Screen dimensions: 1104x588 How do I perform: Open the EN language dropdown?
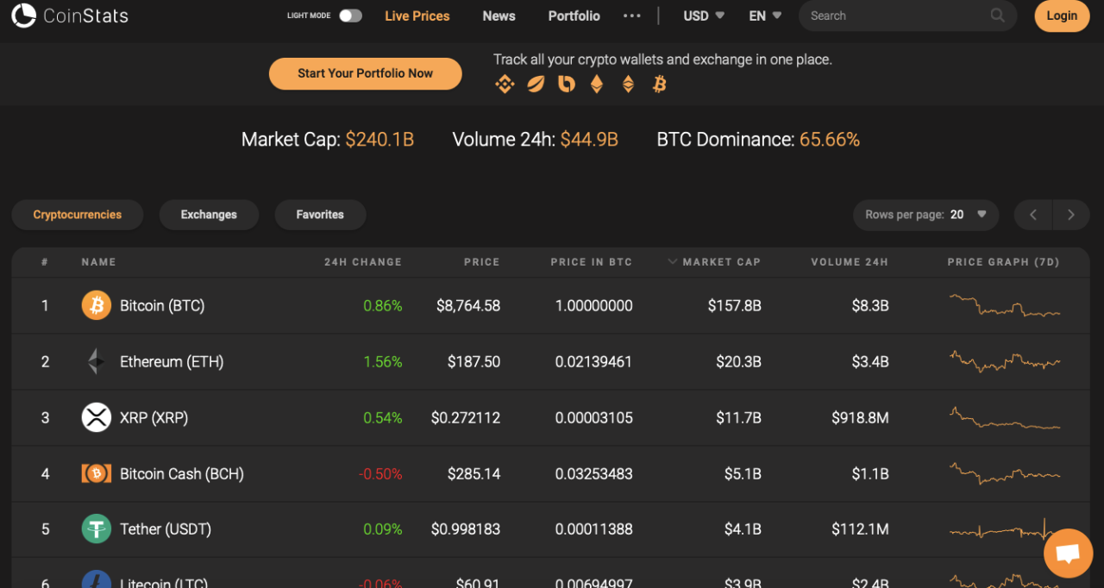[764, 16]
